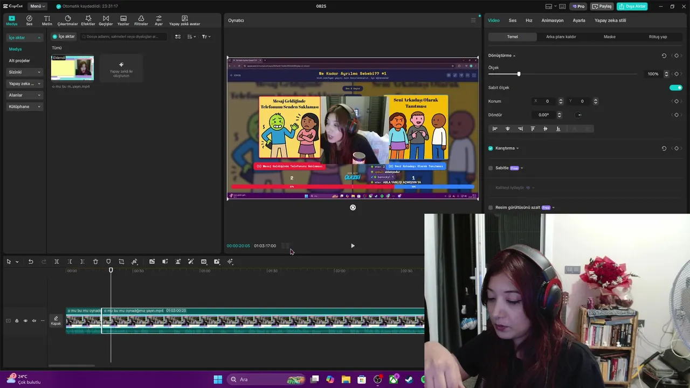690x388 pixels.
Task: Open the Menü dropdown
Action: (37, 6)
